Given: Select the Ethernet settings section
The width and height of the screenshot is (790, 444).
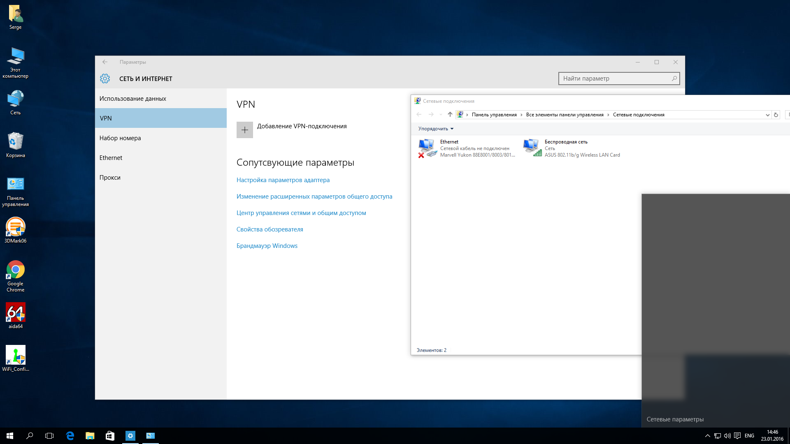Looking at the screenshot, I should pyautogui.click(x=111, y=158).
